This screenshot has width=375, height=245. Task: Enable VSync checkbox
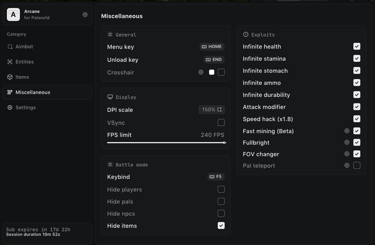[221, 123]
